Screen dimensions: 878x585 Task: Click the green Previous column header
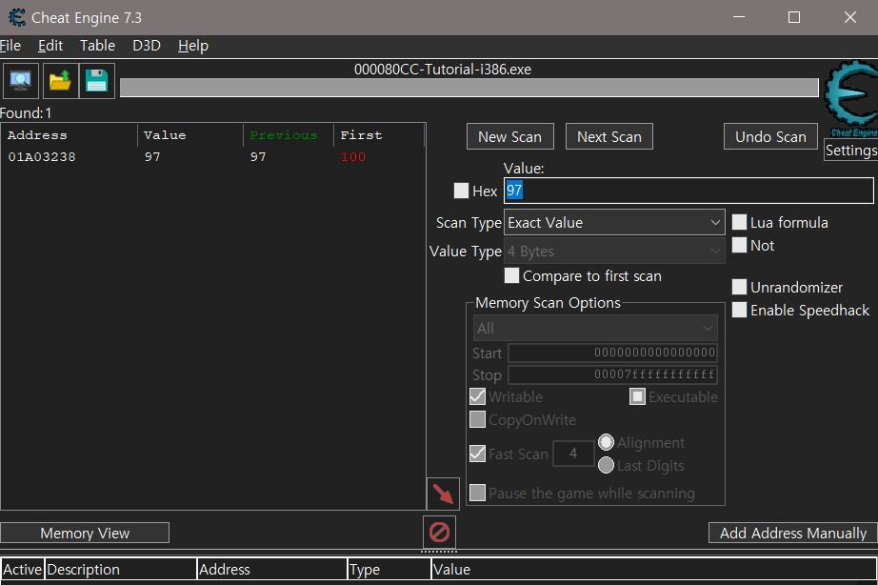(289, 135)
